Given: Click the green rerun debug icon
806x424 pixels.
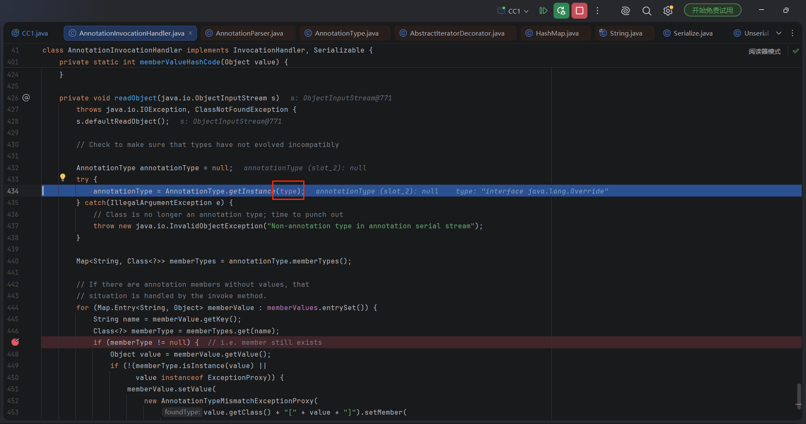Looking at the screenshot, I should click(x=561, y=11).
